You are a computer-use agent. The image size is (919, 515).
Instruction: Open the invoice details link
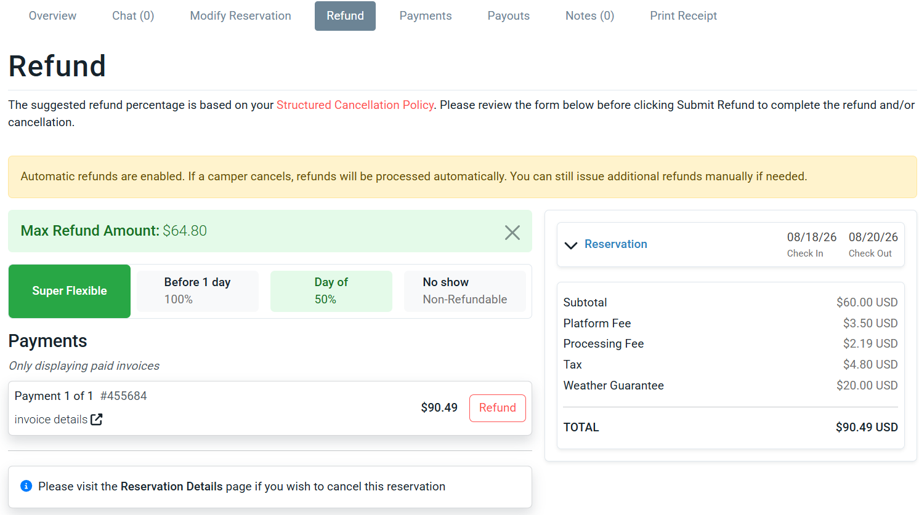(51, 420)
